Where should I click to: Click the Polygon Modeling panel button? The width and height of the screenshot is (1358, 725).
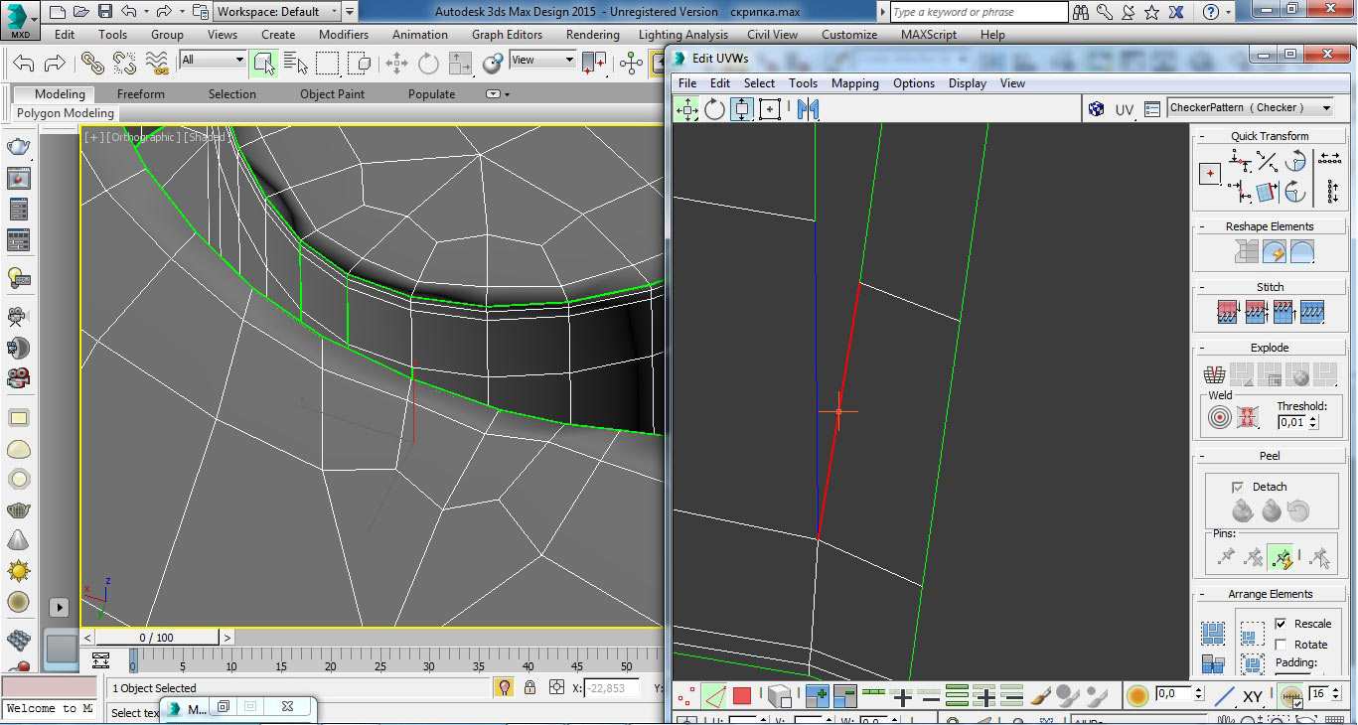(x=66, y=113)
